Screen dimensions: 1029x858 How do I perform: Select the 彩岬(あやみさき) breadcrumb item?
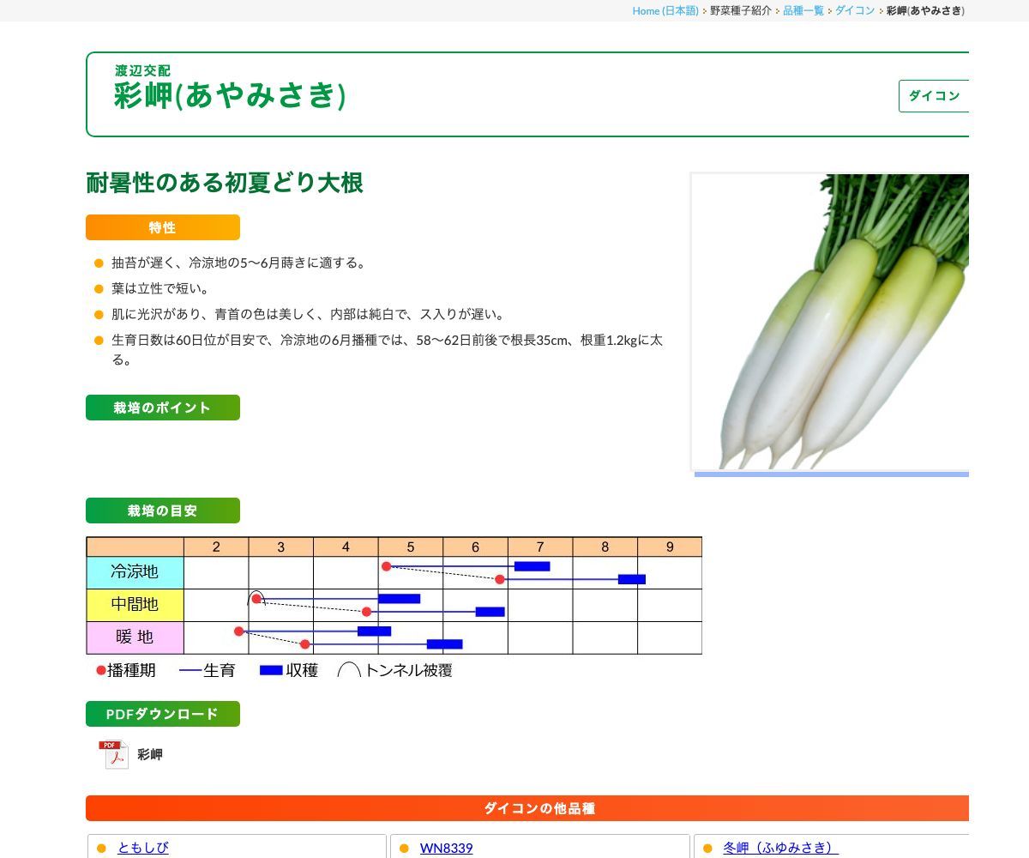(923, 11)
